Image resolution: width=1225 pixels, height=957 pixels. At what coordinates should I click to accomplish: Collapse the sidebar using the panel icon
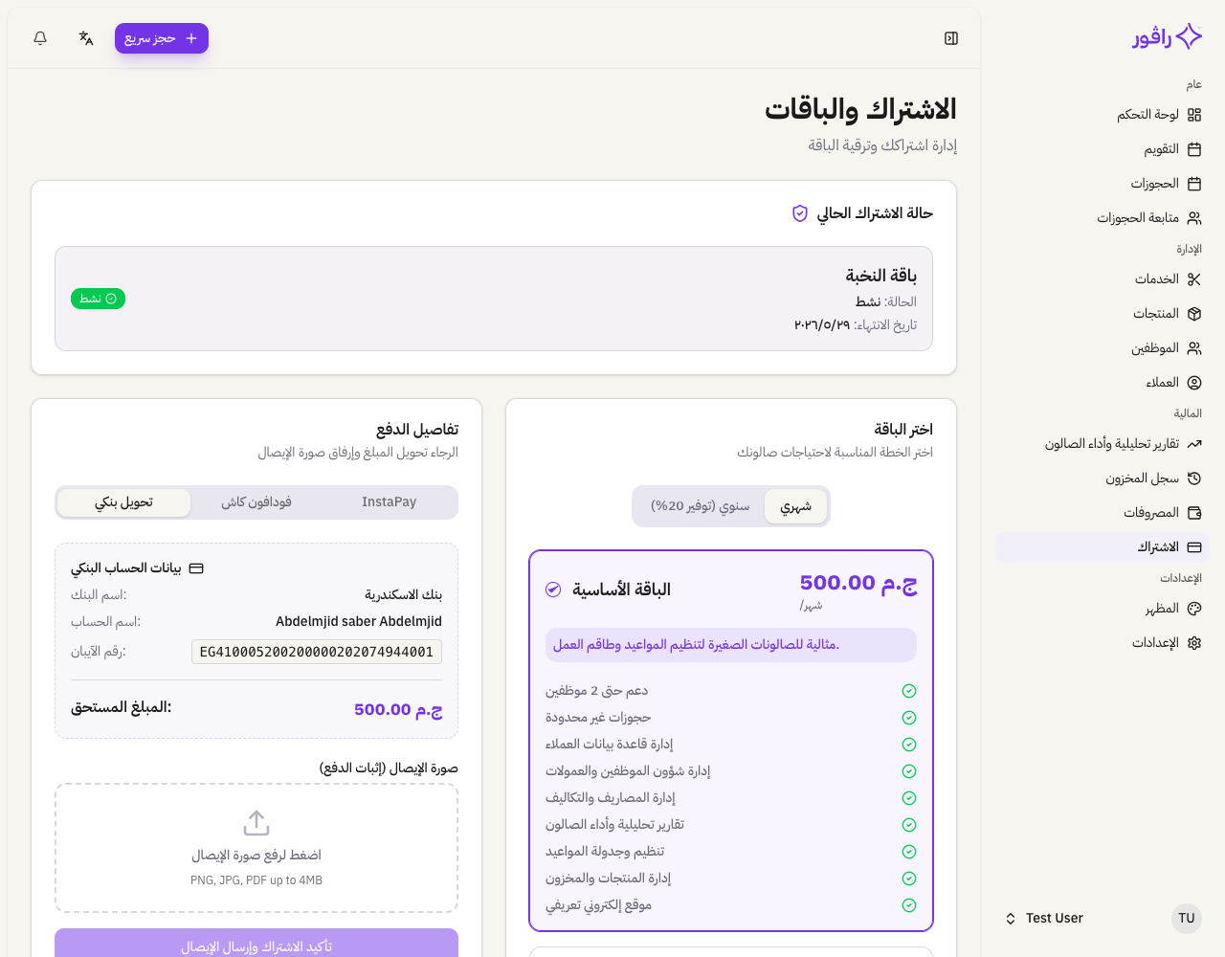(x=950, y=37)
